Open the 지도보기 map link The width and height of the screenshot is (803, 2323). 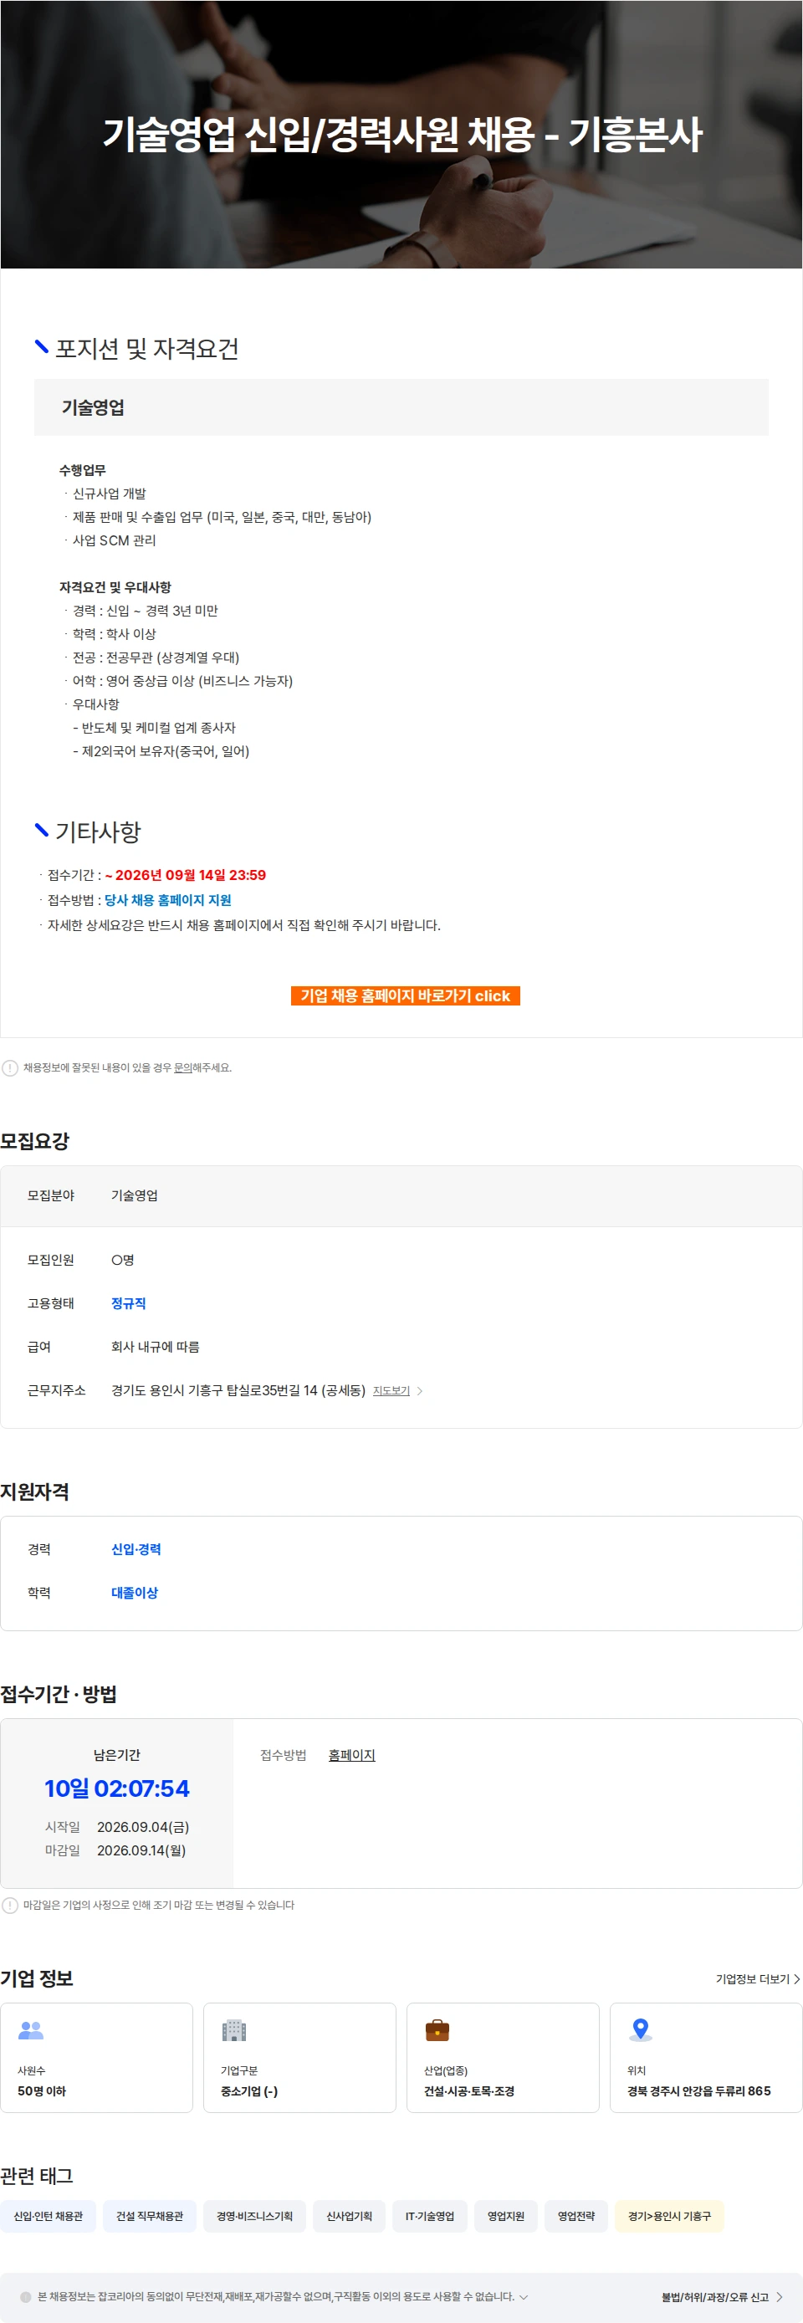click(x=391, y=1390)
